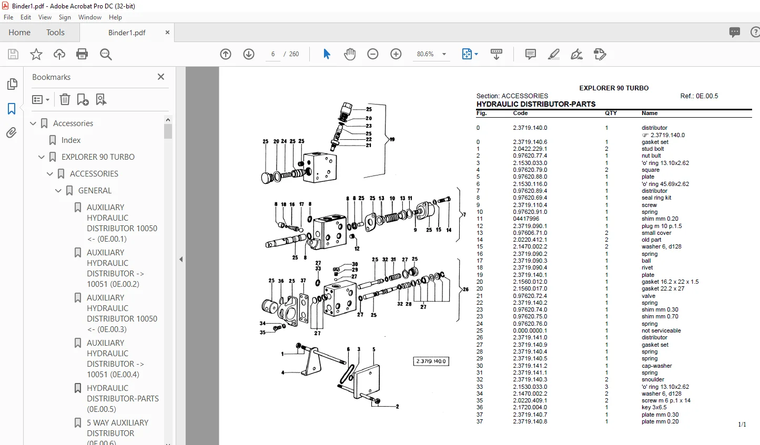Upload file to cloud icon
760x445 pixels.
point(59,54)
